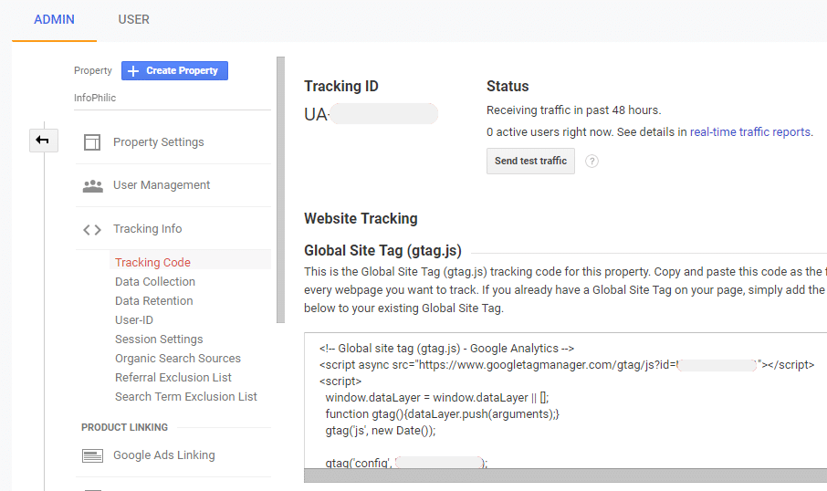
Task: Click the Website Tracking heading
Action: [x=361, y=218]
